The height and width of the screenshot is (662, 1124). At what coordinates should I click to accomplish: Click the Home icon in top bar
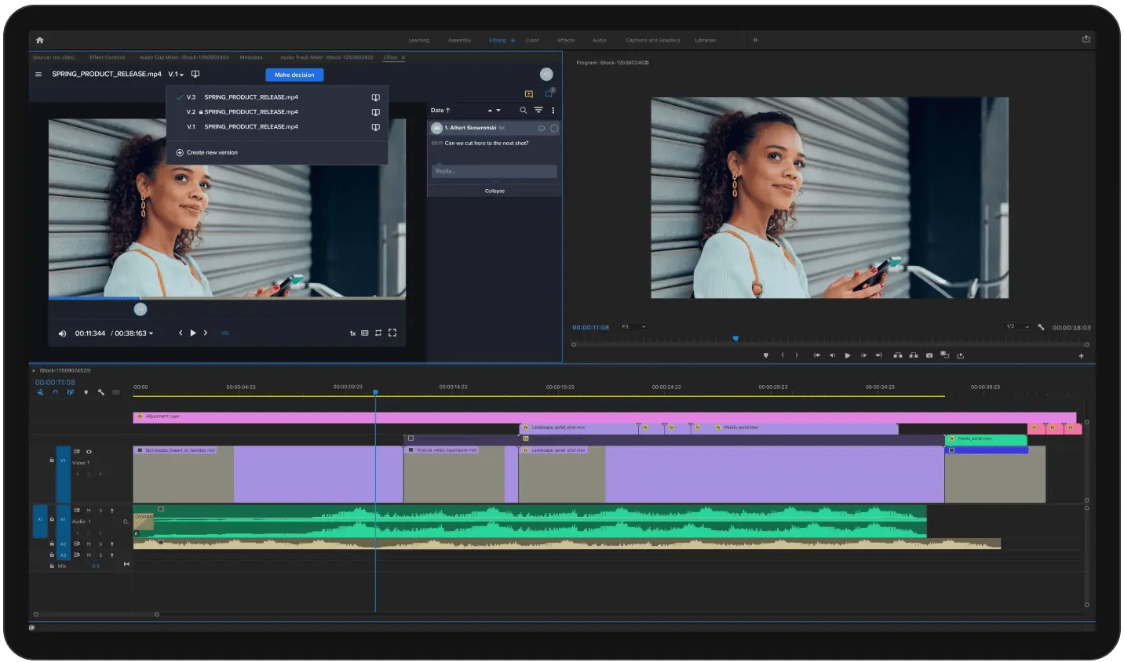pyautogui.click(x=39, y=40)
